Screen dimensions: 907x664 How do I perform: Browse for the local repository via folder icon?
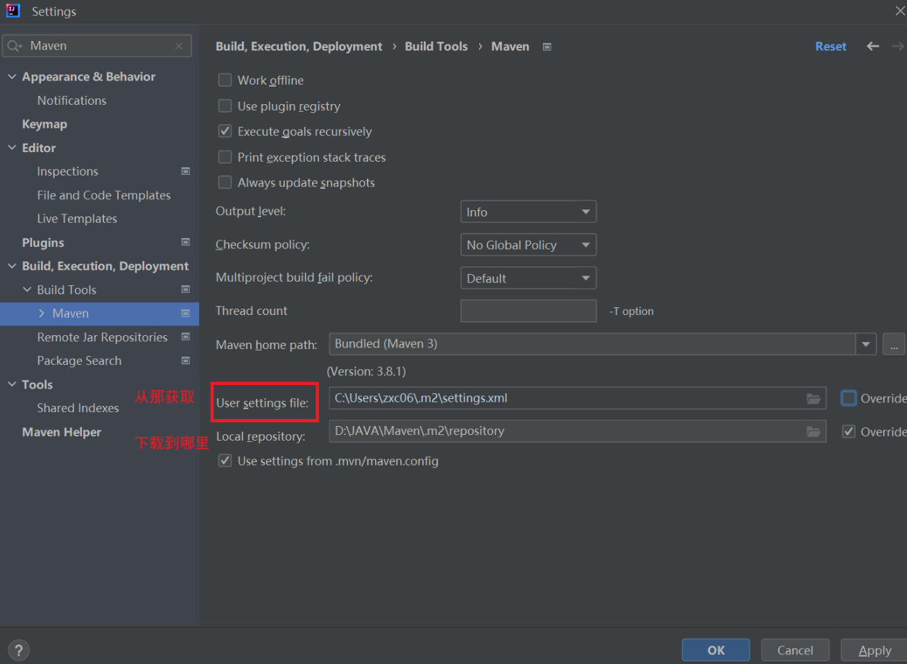point(813,432)
